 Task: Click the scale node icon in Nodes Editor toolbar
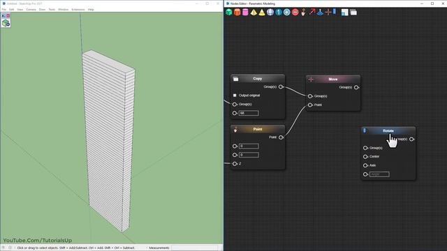(x=344, y=13)
